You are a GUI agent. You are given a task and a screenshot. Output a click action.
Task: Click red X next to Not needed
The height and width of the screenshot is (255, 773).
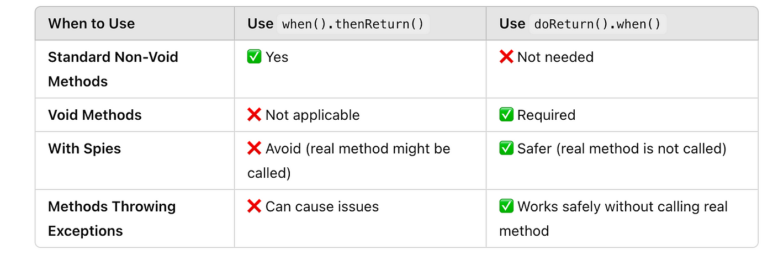pos(506,57)
